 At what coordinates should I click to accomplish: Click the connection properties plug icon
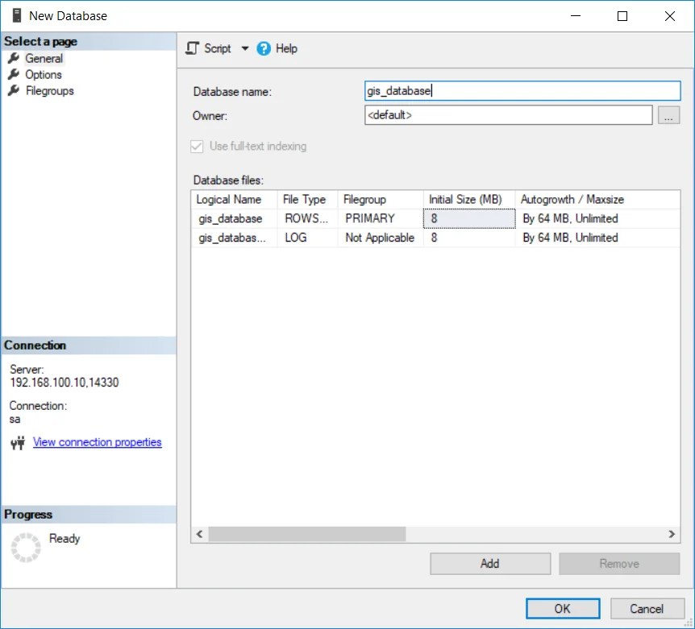tap(18, 443)
